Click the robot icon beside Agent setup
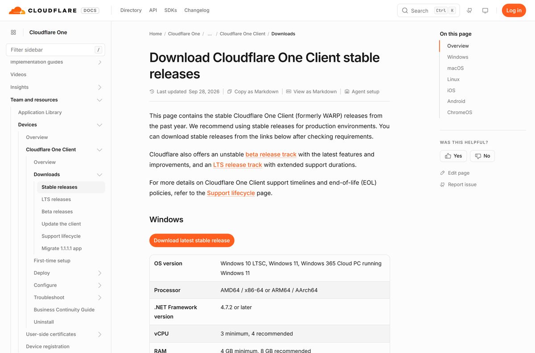The width and height of the screenshot is (535, 353). pyautogui.click(x=347, y=91)
